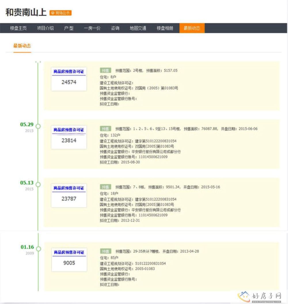Screen dimensions: 288x304
Task: Open 地图交通 navigation tab
Action: 138,28
